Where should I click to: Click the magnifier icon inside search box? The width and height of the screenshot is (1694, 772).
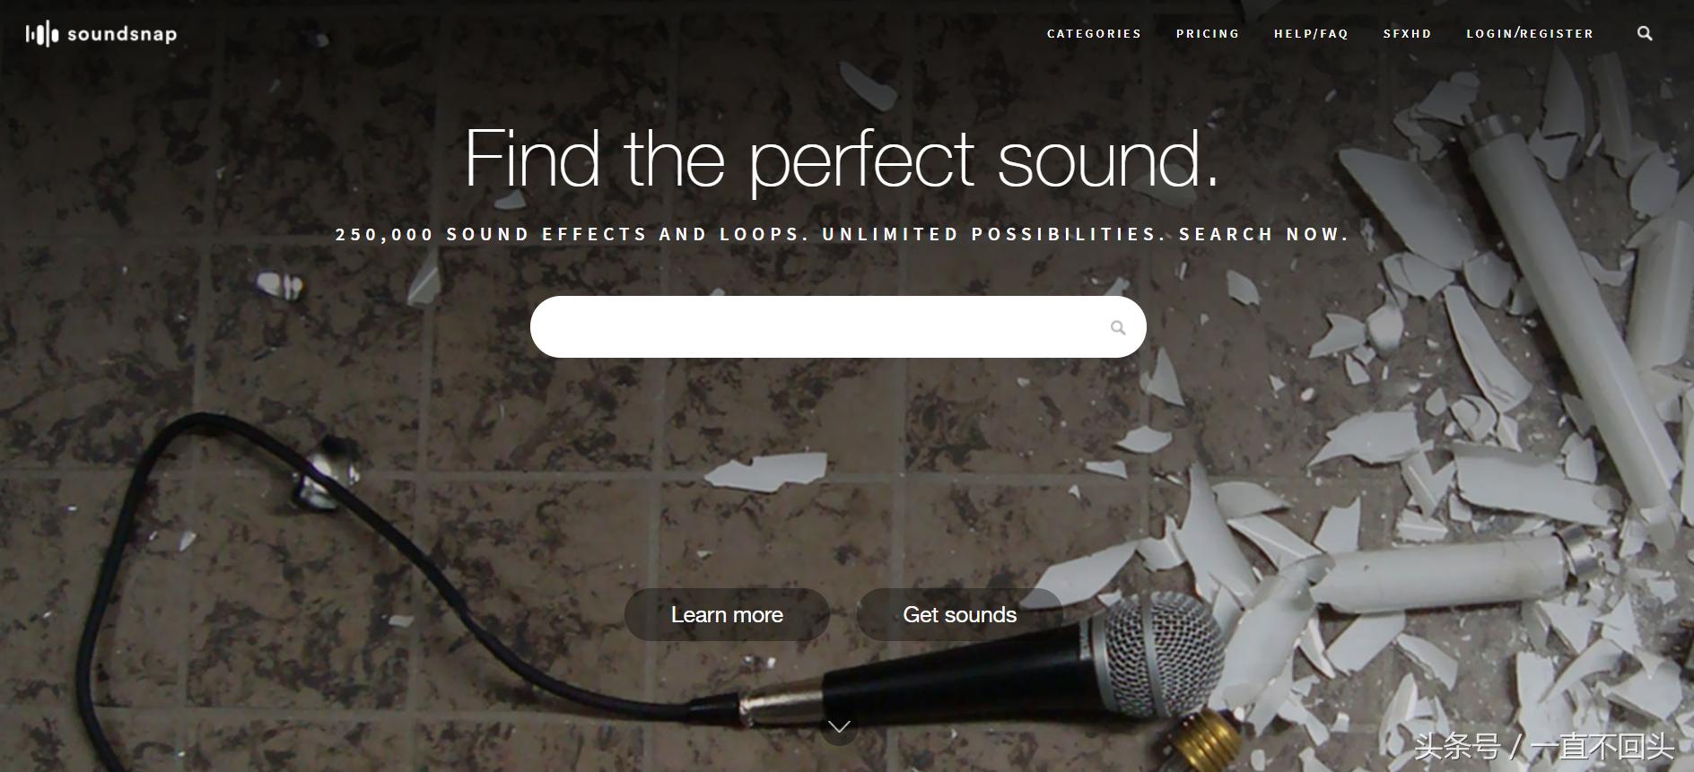(x=1118, y=328)
